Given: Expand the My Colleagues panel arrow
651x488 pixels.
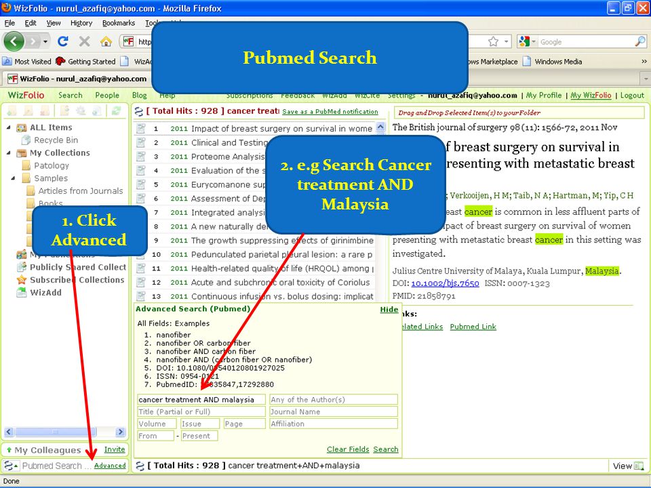Looking at the screenshot, I should point(9,450).
